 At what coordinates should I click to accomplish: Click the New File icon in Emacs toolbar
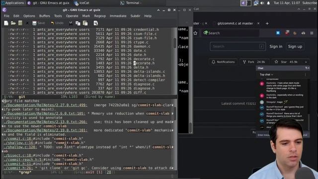click(6, 23)
